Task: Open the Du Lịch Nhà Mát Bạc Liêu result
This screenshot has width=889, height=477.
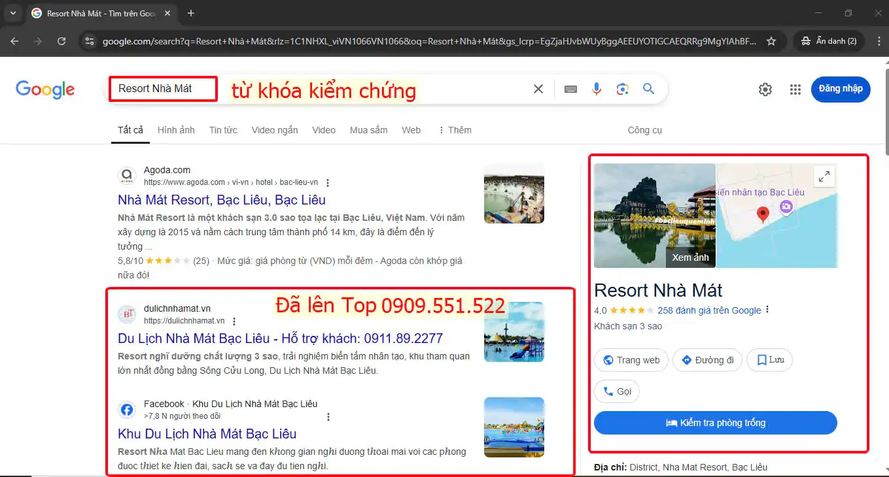Action: 281,338
